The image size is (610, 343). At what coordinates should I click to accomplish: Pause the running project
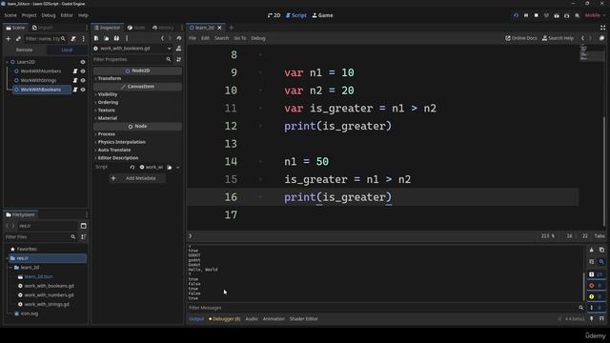click(526, 15)
